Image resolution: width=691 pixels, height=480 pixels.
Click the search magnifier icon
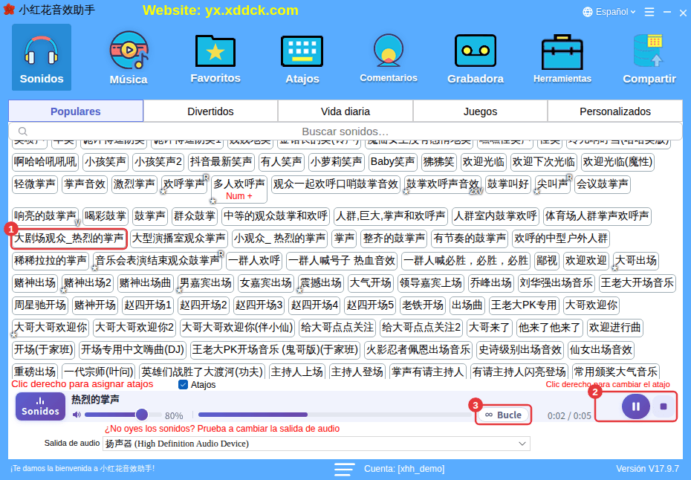tap(23, 132)
